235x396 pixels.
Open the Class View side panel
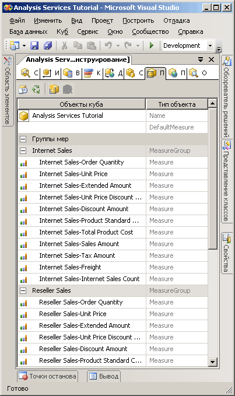pyautogui.click(x=227, y=181)
